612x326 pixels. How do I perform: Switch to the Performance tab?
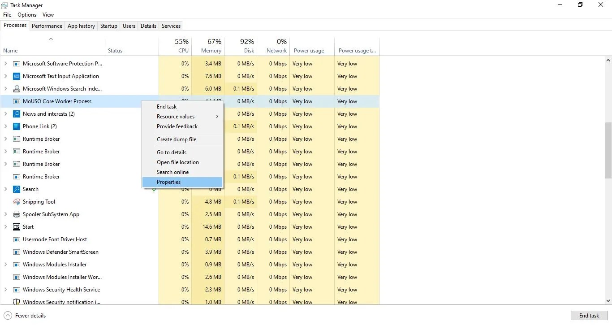pos(47,26)
